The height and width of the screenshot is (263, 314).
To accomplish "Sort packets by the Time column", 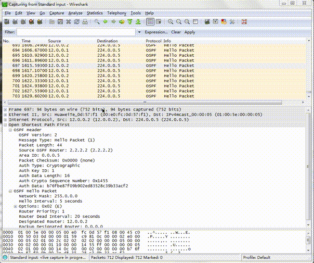I will pyautogui.click(x=26, y=41).
